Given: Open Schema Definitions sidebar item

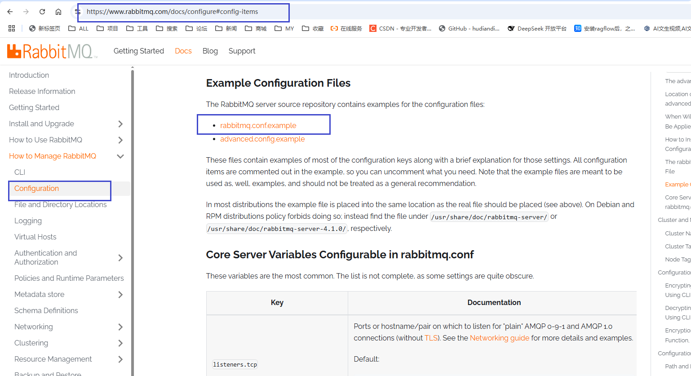Looking at the screenshot, I should click(46, 310).
